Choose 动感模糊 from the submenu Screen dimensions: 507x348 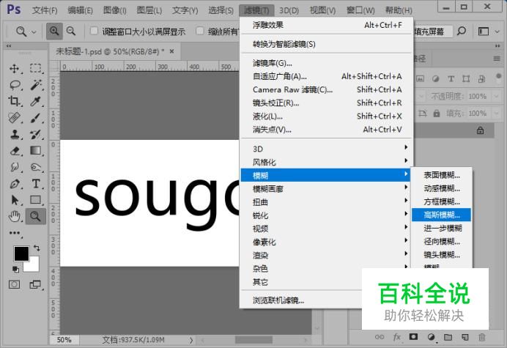(441, 188)
